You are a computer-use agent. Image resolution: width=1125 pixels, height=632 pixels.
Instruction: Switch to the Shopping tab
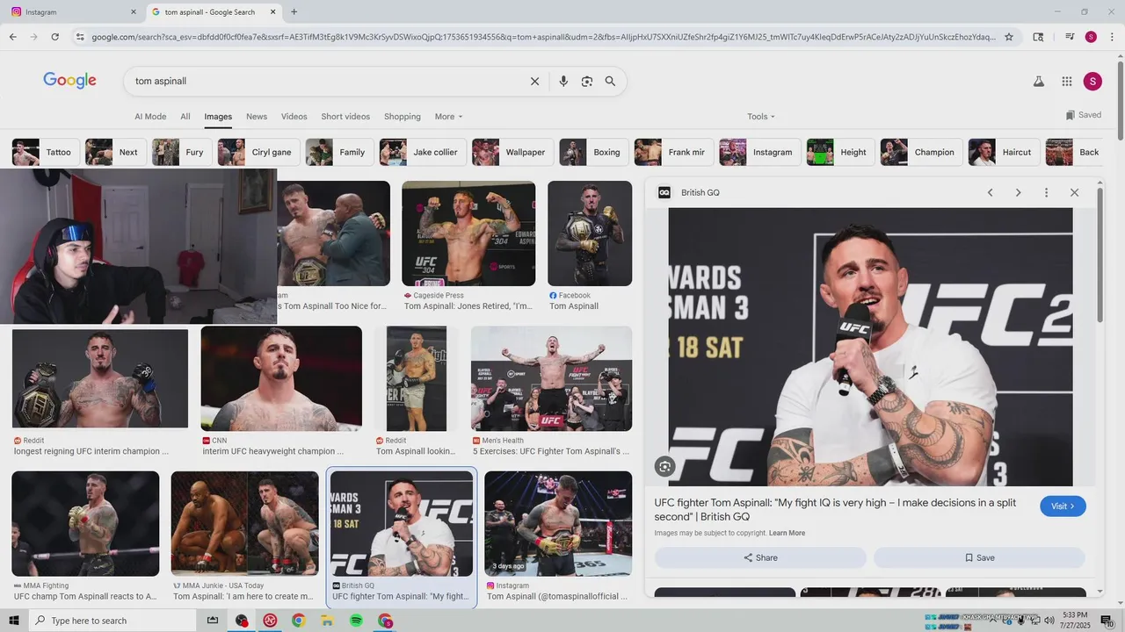[403, 117]
